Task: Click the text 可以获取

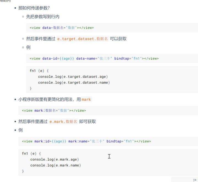Action: pyautogui.click(x=118, y=39)
